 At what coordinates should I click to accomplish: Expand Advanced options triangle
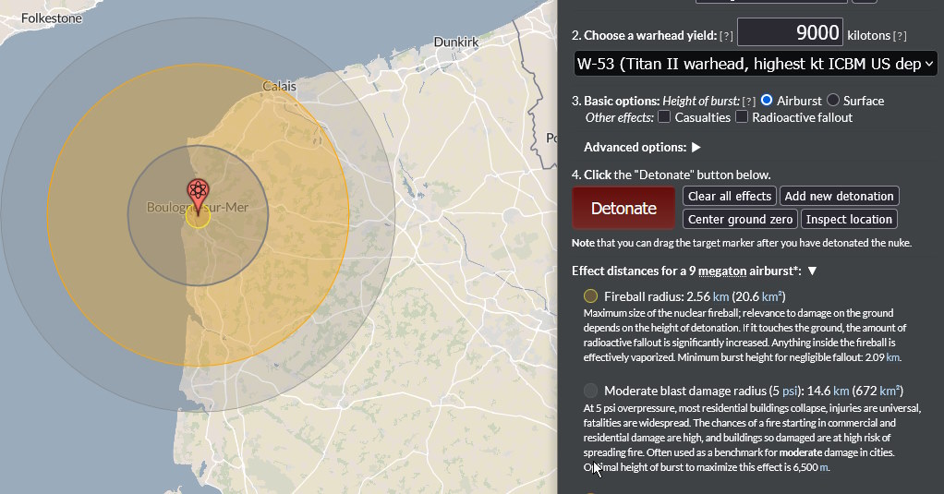coord(696,148)
